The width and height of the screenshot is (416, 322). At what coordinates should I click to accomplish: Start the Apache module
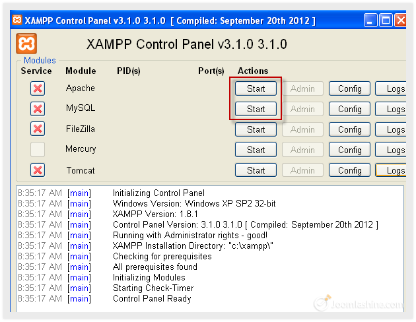[256, 89]
